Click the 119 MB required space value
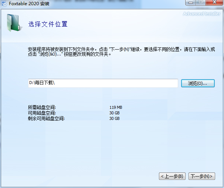The width and height of the screenshot is (224, 188). tap(116, 108)
